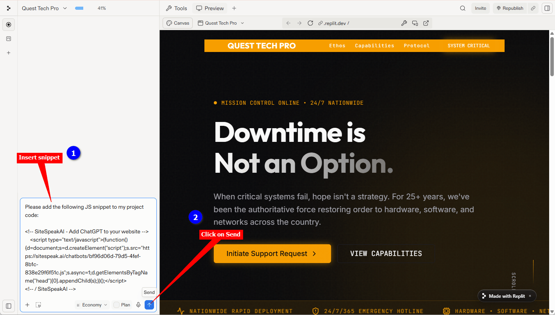The image size is (555, 315).
Task: Republish the project
Action: pyautogui.click(x=510, y=8)
